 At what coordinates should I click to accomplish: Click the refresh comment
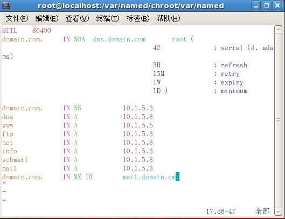tap(234, 65)
